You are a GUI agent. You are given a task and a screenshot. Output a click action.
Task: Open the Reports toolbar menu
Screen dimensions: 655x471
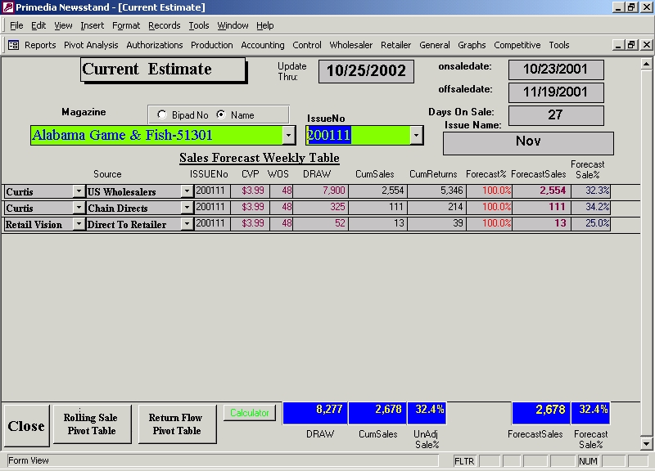(x=40, y=45)
